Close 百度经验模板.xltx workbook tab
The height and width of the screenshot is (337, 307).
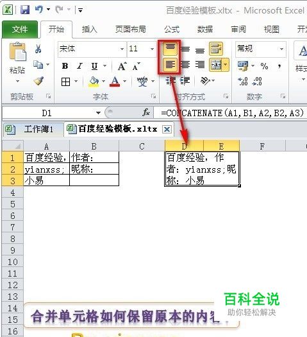(x=167, y=130)
